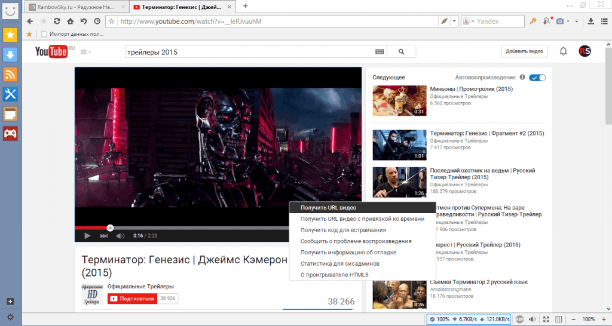Open the notes sidebar icon
This screenshot has width=612, height=326.
10,114
